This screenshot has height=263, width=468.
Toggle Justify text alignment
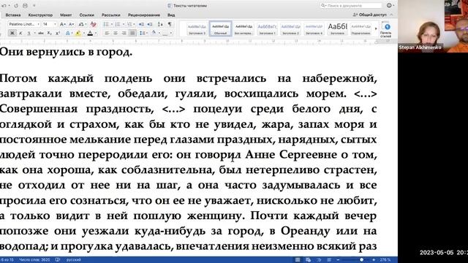pos(132,33)
